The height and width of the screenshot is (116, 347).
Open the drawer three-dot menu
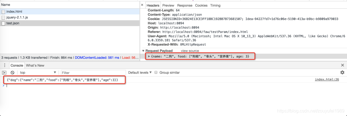pos(4,65)
